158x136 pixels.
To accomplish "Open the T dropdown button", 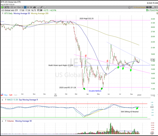I will pos(150,7).
